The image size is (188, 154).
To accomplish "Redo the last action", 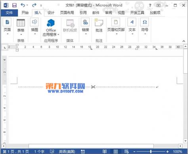I will pos(34,5).
